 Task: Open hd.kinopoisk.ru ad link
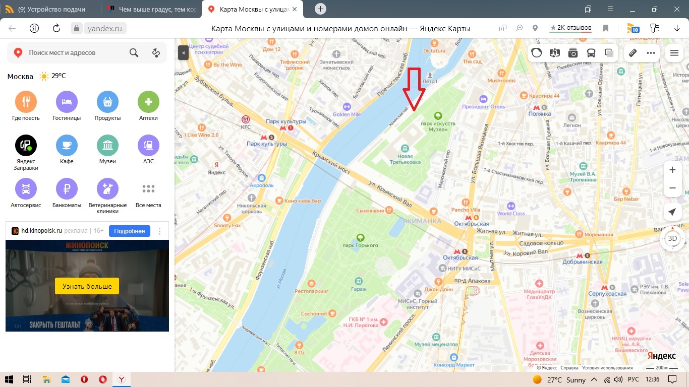(41, 231)
